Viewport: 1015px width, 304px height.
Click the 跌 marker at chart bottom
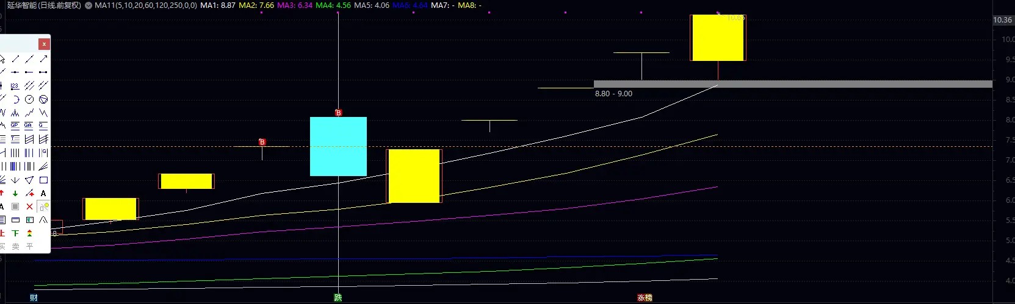(x=338, y=298)
